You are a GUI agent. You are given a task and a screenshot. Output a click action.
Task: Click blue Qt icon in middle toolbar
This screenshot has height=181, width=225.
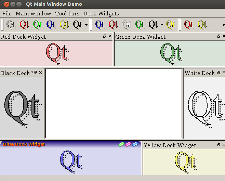(100, 25)
